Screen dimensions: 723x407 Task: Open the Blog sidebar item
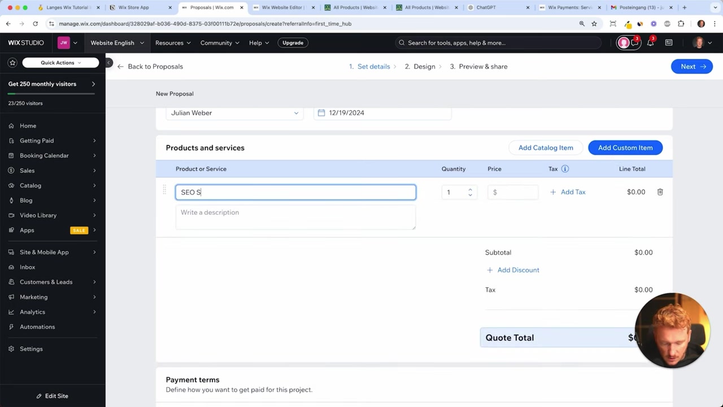tap(26, 200)
